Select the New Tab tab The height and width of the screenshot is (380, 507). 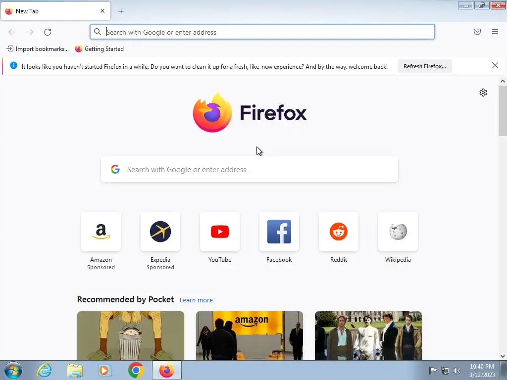[55, 11]
